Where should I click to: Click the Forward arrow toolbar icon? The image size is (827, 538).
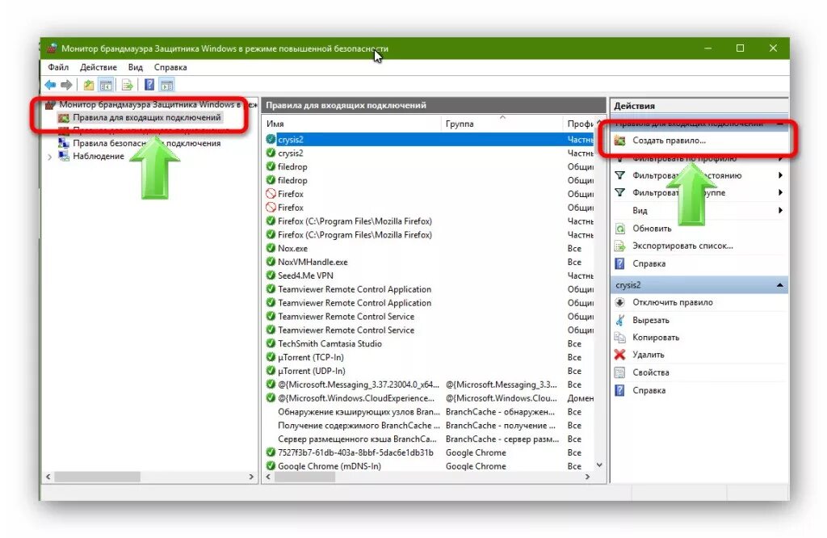66,85
